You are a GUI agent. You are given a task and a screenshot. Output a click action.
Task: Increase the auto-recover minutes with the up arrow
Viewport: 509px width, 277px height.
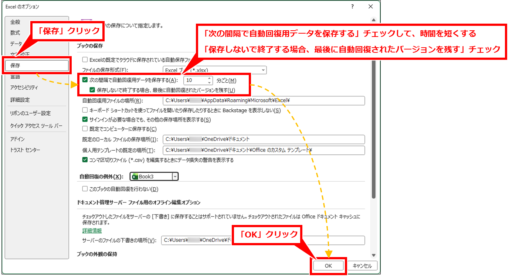tap(210, 78)
